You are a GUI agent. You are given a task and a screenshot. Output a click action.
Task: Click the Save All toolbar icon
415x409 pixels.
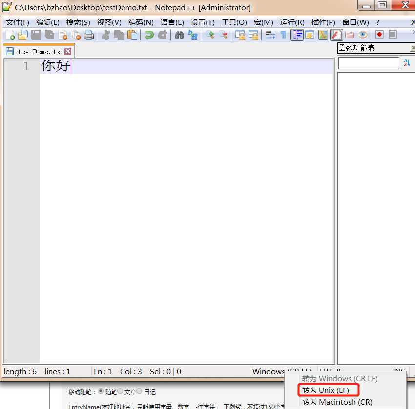click(x=49, y=35)
